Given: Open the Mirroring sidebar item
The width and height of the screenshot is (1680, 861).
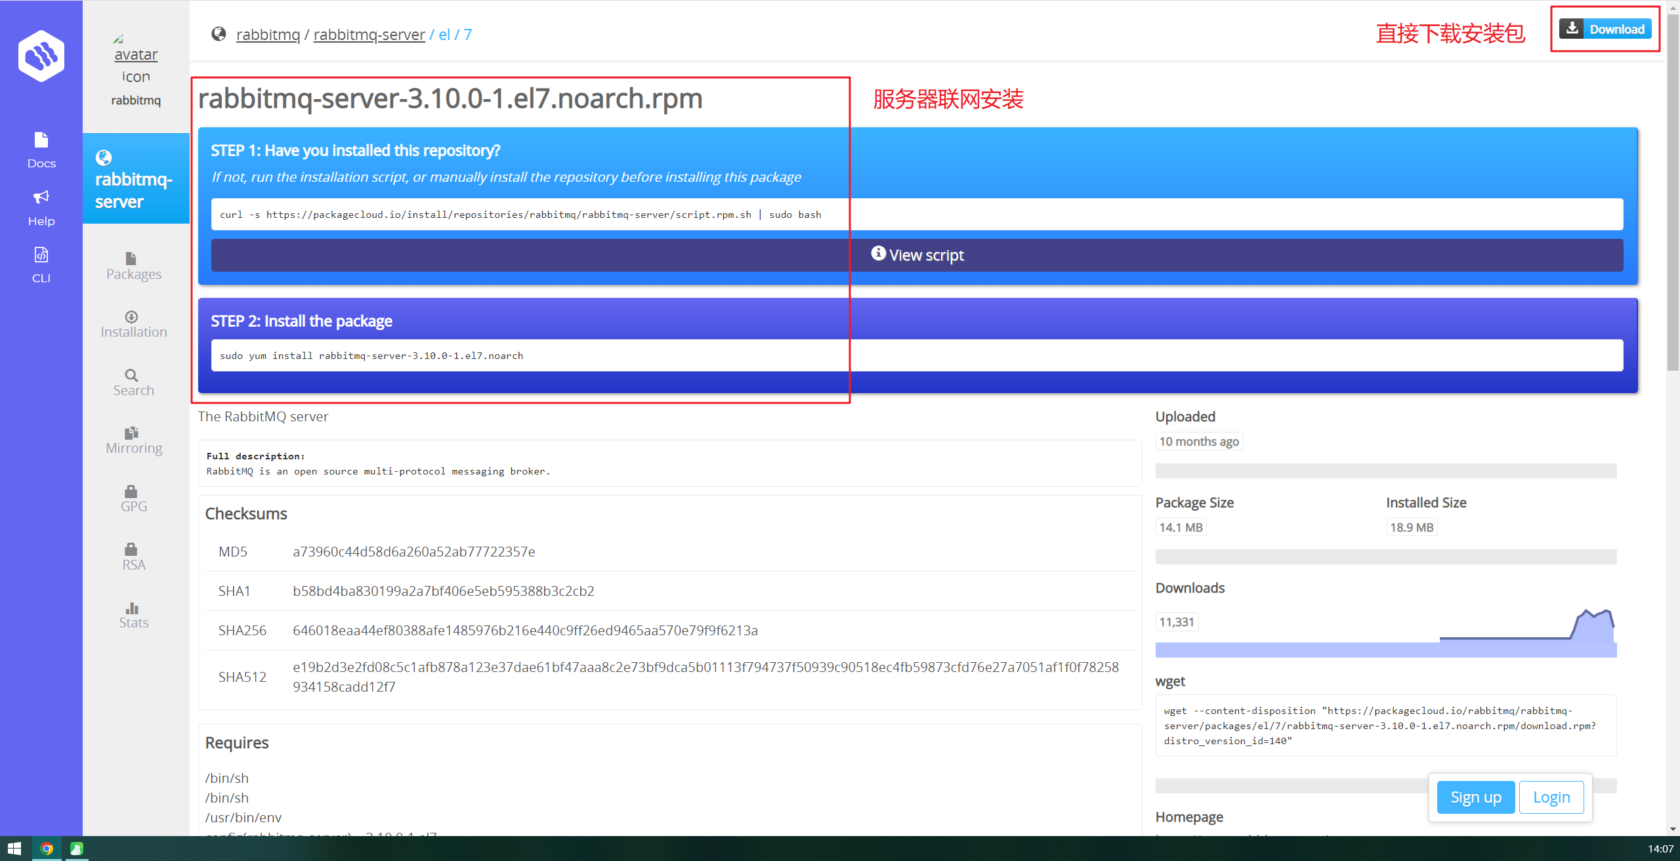Looking at the screenshot, I should point(133,440).
